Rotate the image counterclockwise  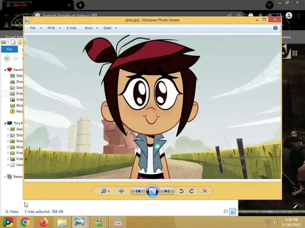point(181,191)
